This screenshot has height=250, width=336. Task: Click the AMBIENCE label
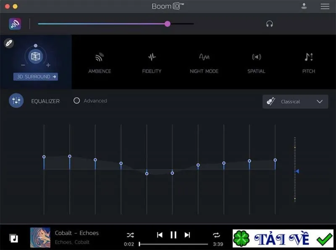click(100, 71)
